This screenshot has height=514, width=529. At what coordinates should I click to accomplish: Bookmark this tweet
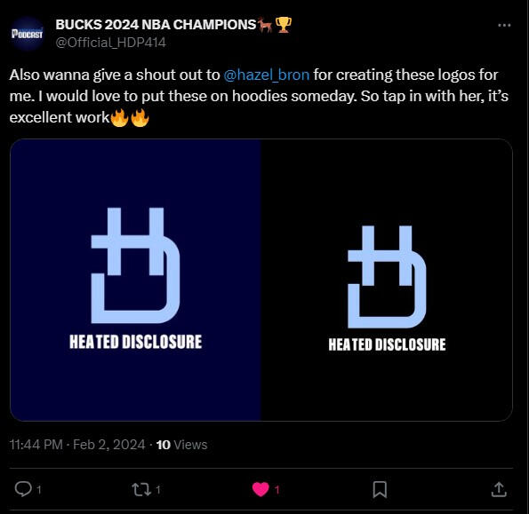380,489
